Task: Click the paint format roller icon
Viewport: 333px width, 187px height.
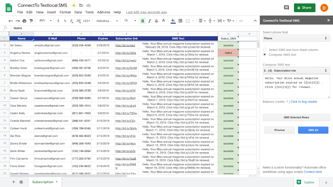Action: [31, 21]
